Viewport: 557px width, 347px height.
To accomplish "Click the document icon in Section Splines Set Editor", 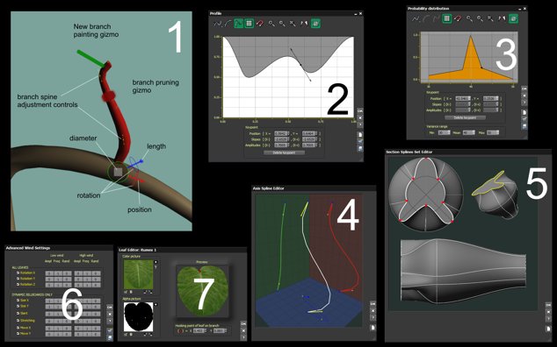I will point(548,329).
